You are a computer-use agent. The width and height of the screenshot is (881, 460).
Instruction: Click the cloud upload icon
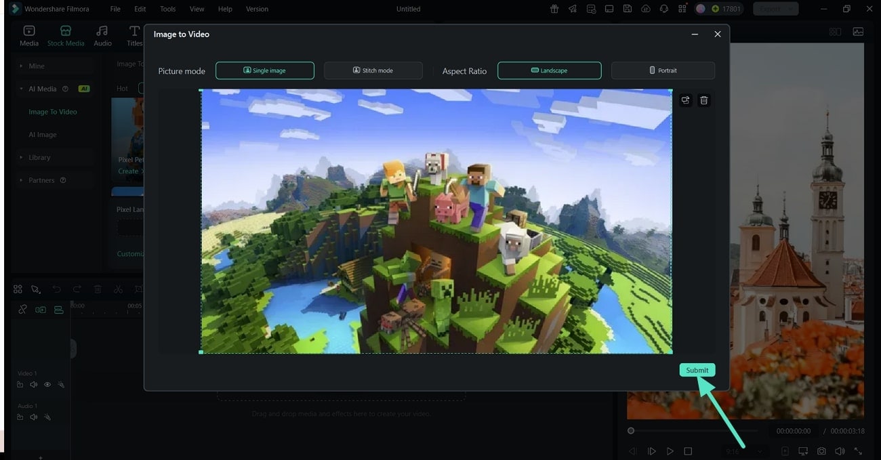646,9
